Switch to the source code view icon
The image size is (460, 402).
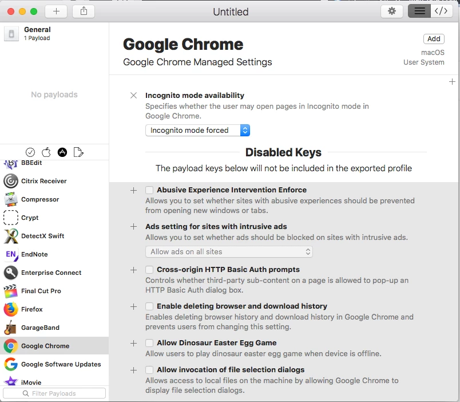coord(441,11)
